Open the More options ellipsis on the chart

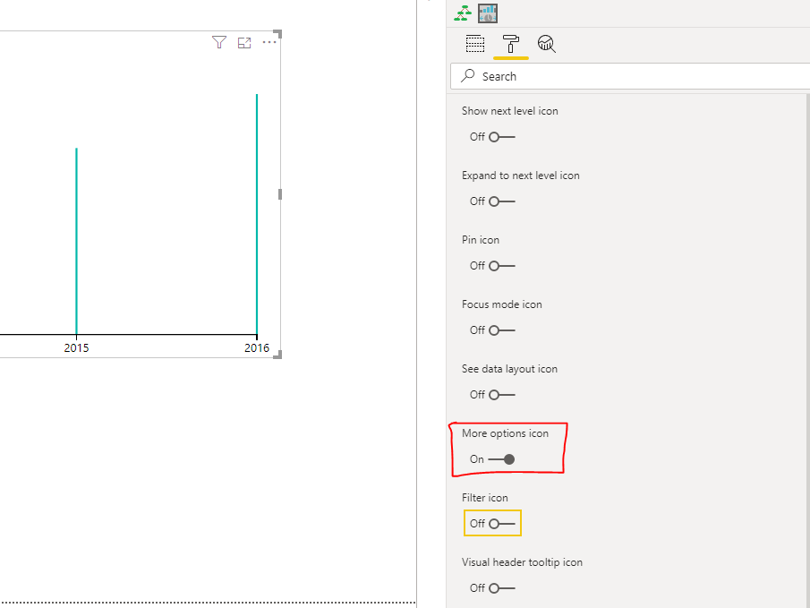click(269, 42)
